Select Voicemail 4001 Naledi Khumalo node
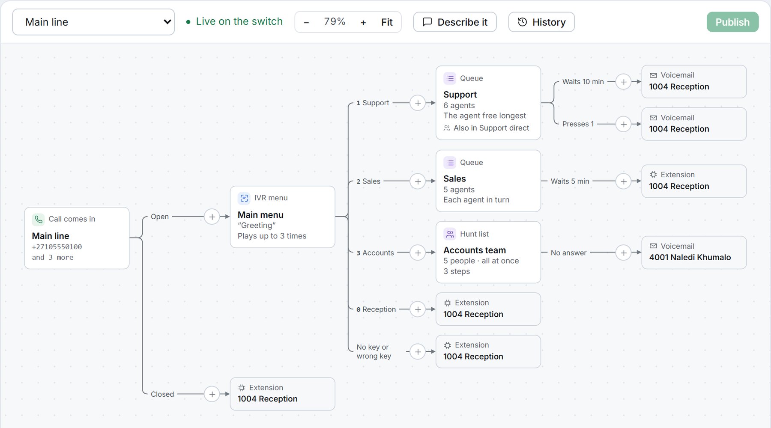 694,253
